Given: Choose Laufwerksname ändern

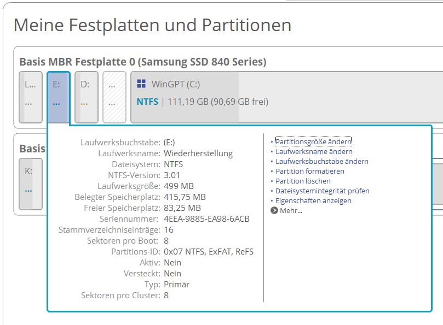Looking at the screenshot, I should tap(314, 152).
